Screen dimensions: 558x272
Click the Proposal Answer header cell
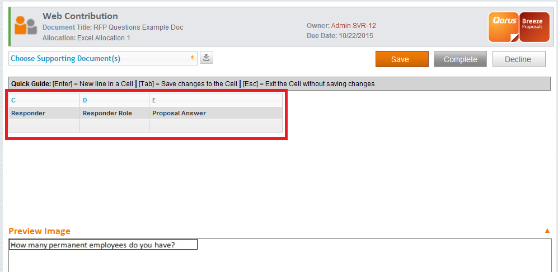[x=215, y=113]
